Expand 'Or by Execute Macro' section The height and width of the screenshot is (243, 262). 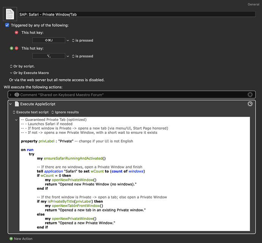coord(29,73)
